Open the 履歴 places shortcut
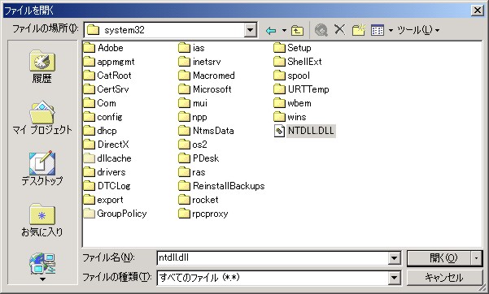This screenshot has height=294, width=489. click(42, 67)
